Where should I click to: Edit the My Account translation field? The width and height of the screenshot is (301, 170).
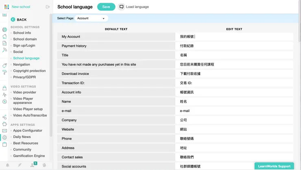click(234, 37)
